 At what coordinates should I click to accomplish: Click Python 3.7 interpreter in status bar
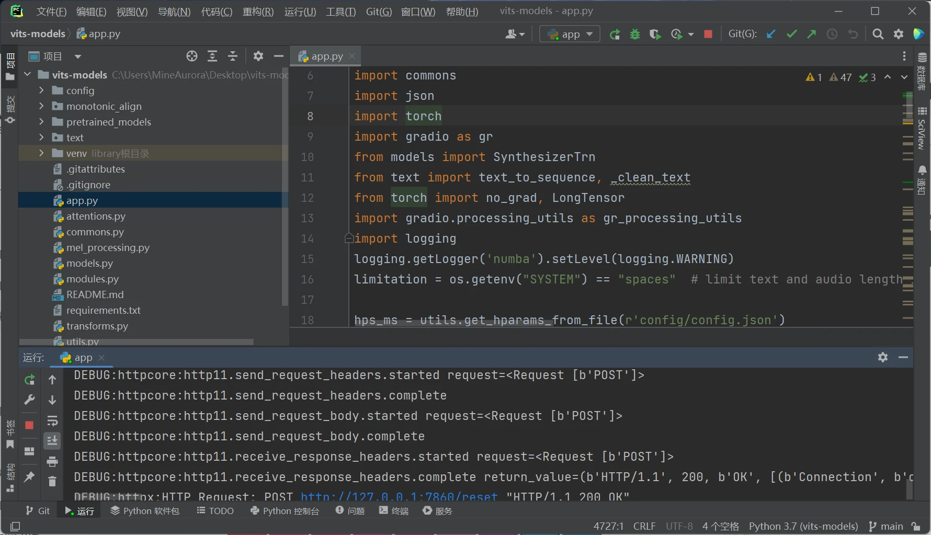(803, 526)
